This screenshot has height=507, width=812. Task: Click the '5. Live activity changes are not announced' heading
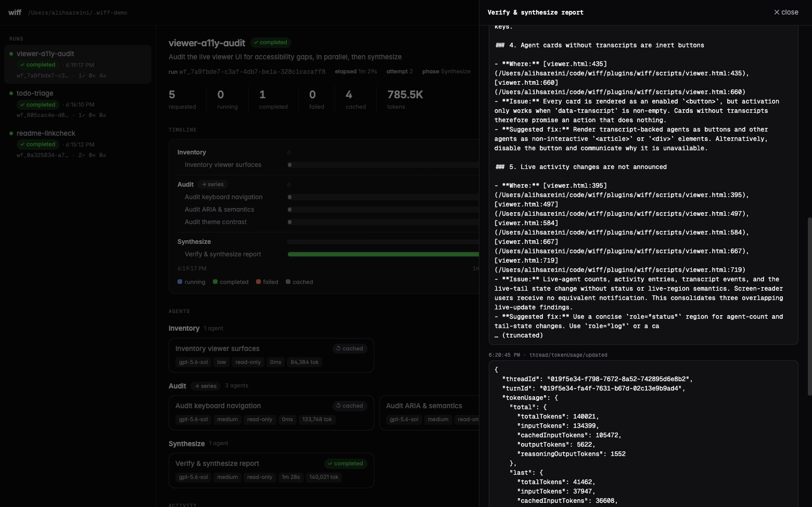[581, 167]
